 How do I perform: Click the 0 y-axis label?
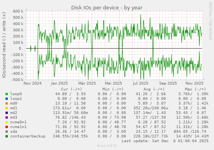[x=20, y=49]
